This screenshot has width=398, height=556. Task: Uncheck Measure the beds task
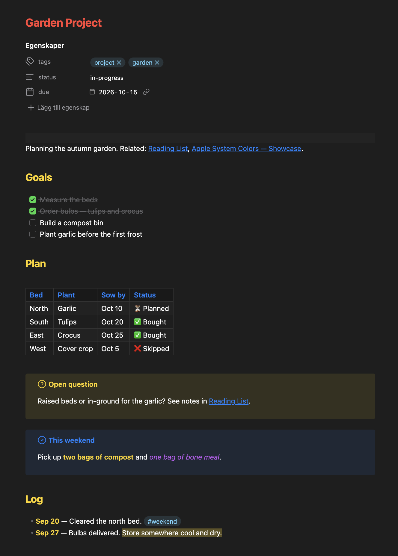click(33, 200)
